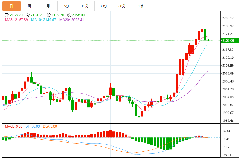The height and width of the screenshot is (158, 241).
Task: Open the 60分 timeframe tab
Action: tap(122, 6)
